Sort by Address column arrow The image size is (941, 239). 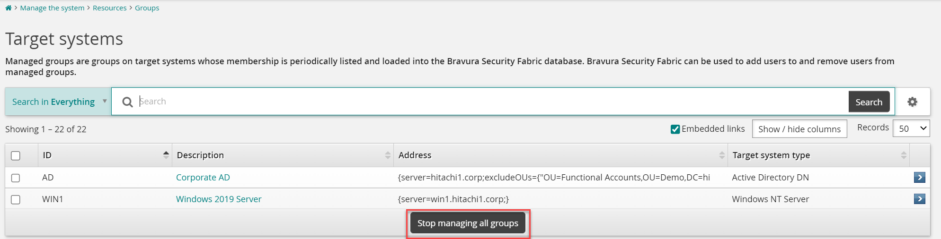click(x=722, y=155)
